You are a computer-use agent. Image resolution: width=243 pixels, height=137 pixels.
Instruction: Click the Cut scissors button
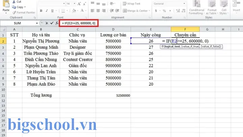[17, 2]
